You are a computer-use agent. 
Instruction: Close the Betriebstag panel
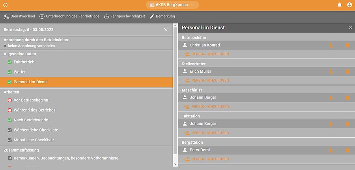click(166, 29)
